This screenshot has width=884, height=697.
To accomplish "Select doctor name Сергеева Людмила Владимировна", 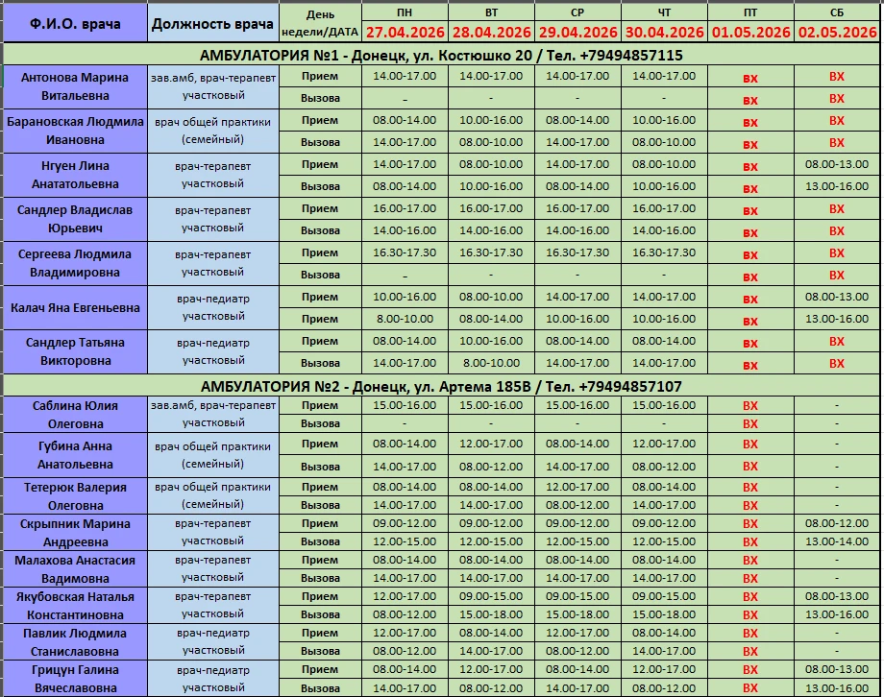I will click(75, 263).
